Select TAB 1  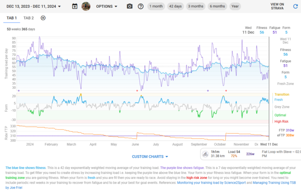click(11, 18)
